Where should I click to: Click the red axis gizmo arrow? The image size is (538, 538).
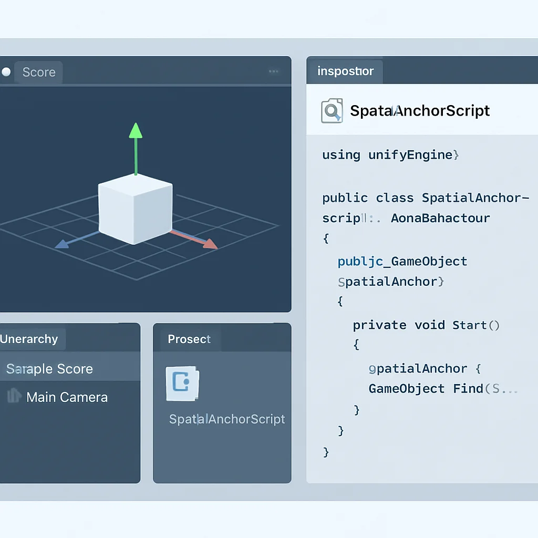pos(195,239)
